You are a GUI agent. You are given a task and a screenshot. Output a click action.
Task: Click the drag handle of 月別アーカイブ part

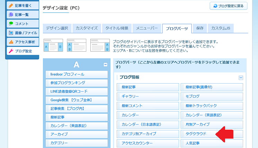[x=183, y=125]
